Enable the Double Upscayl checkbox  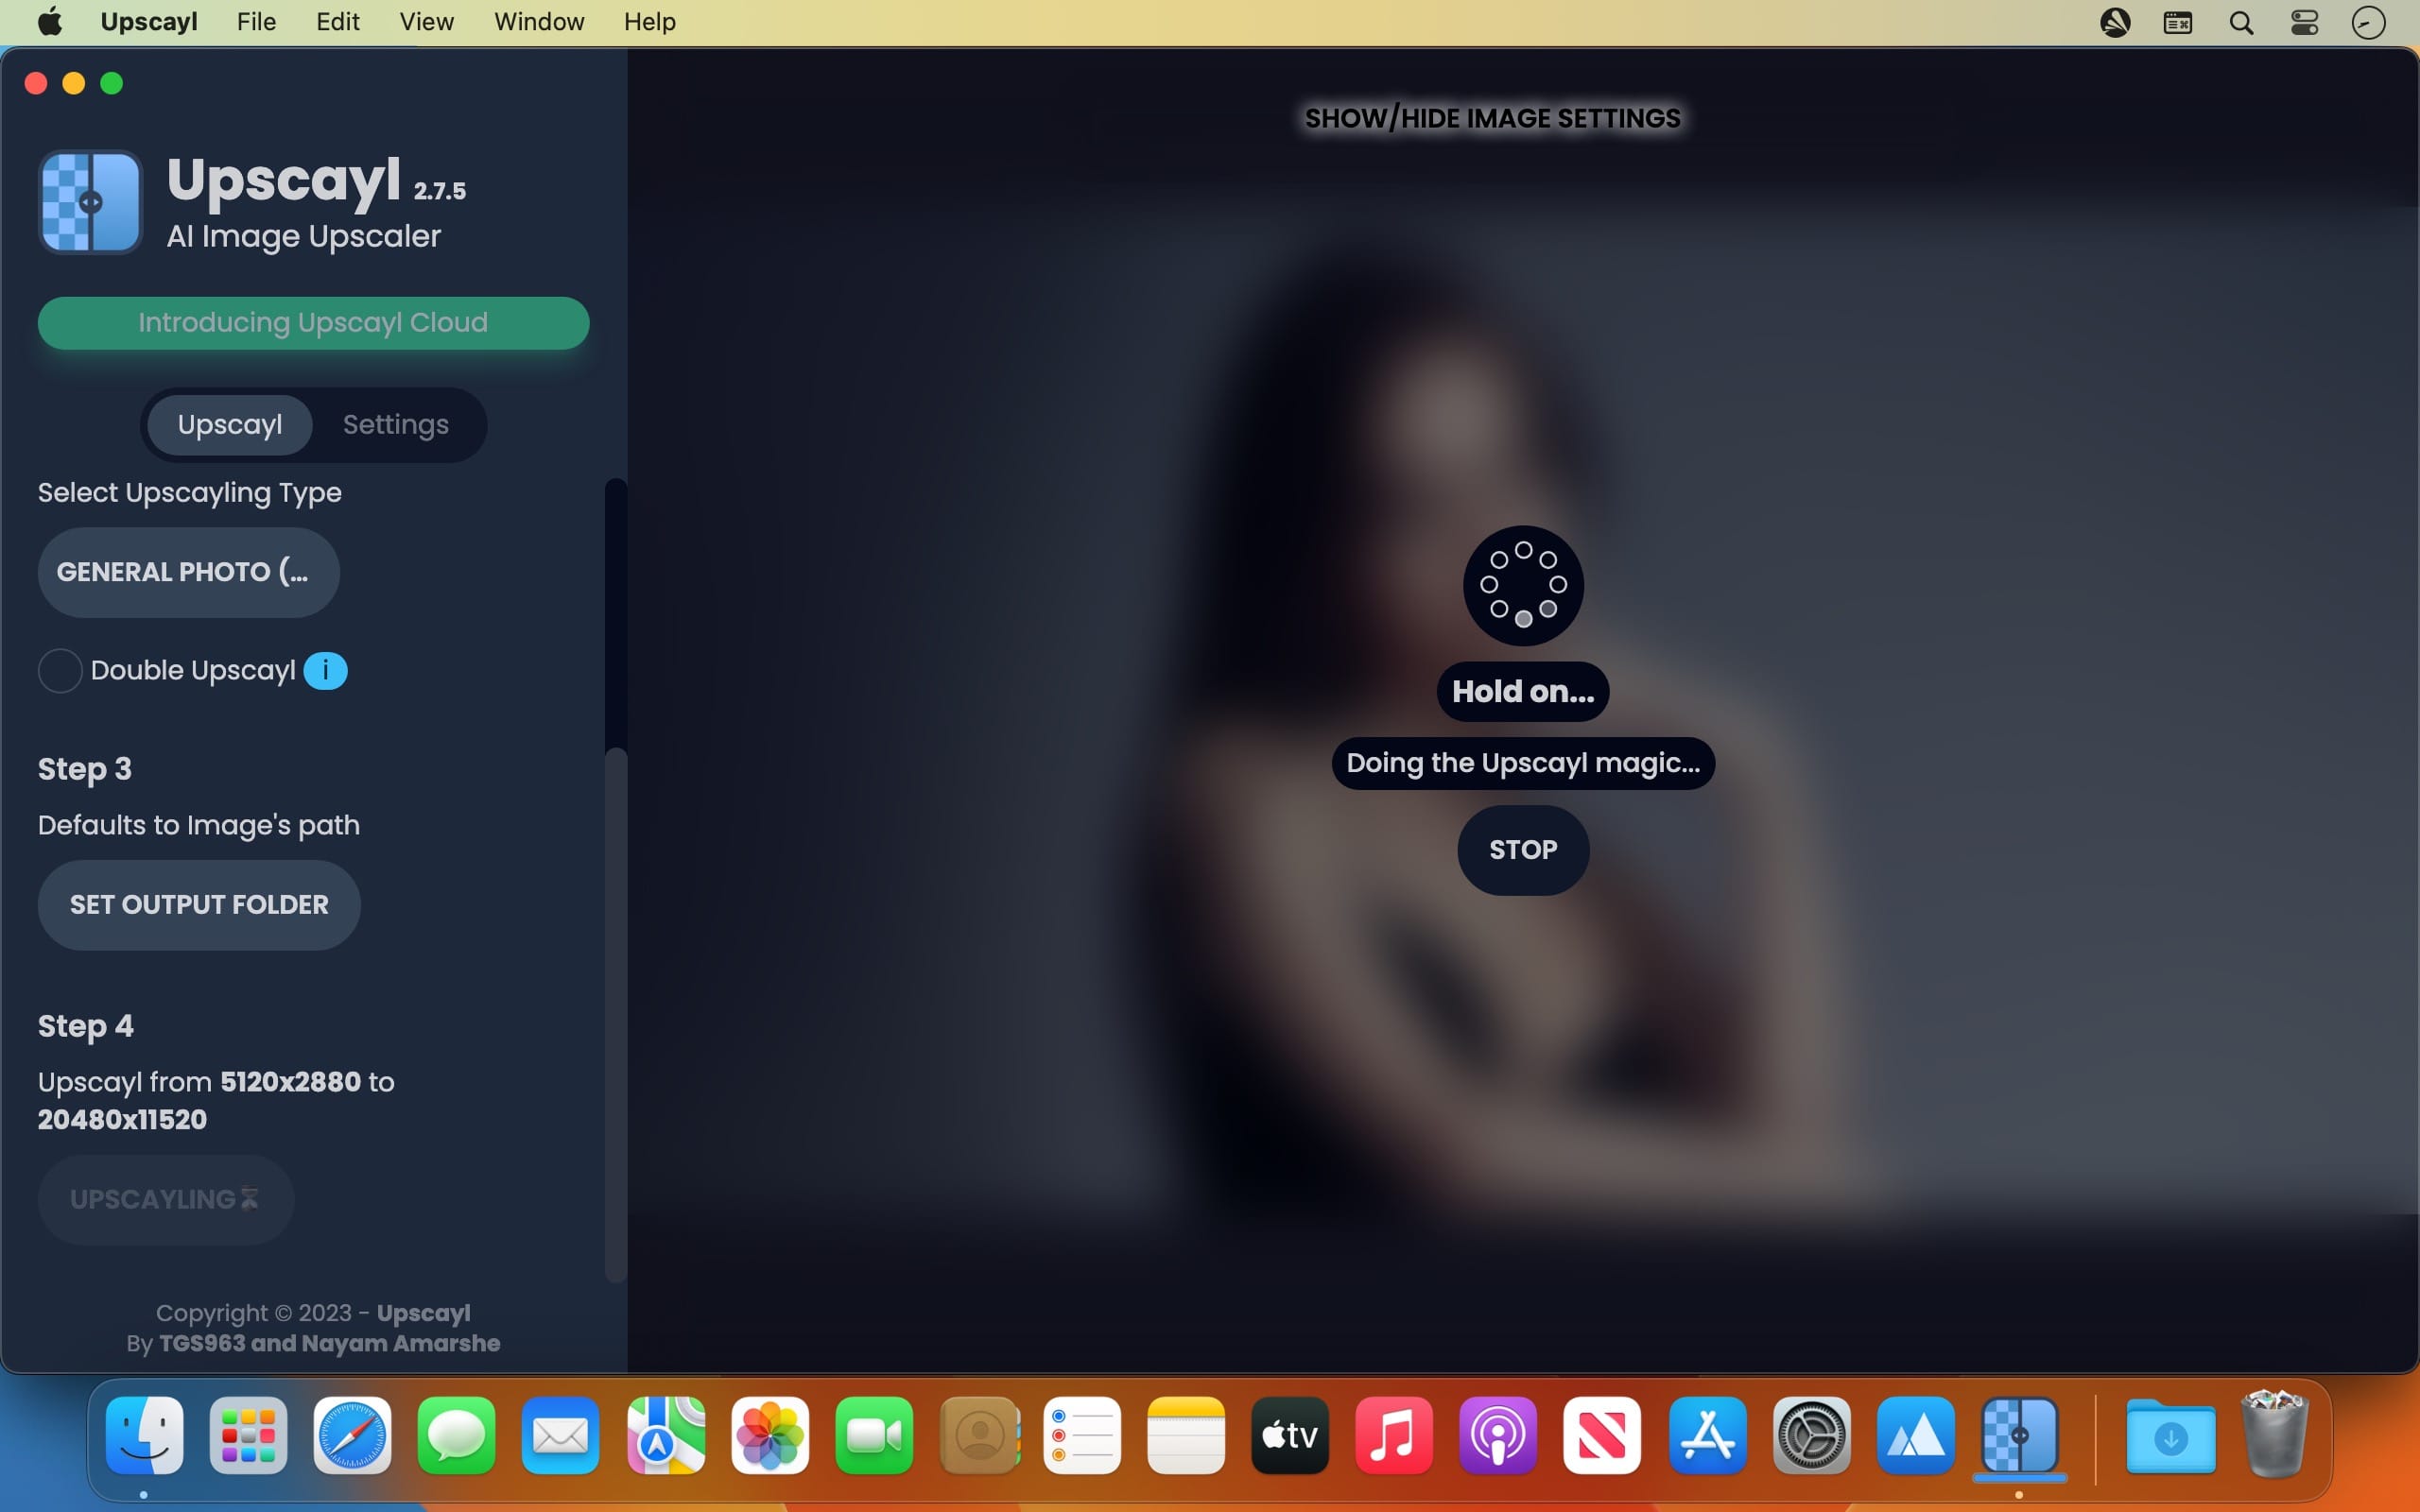[60, 670]
